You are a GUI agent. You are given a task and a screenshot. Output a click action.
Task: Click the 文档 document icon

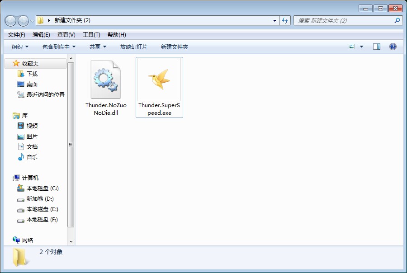(21, 146)
